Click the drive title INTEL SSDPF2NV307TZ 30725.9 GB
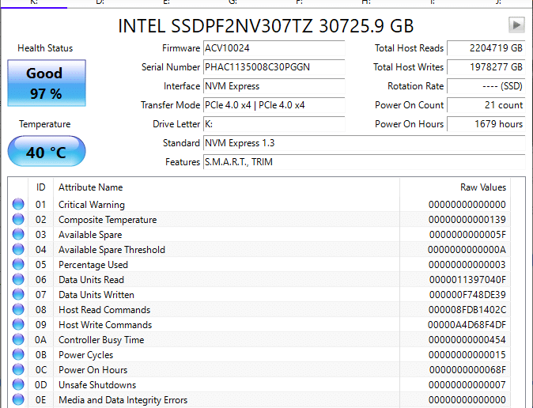The image size is (533, 408). (x=266, y=26)
